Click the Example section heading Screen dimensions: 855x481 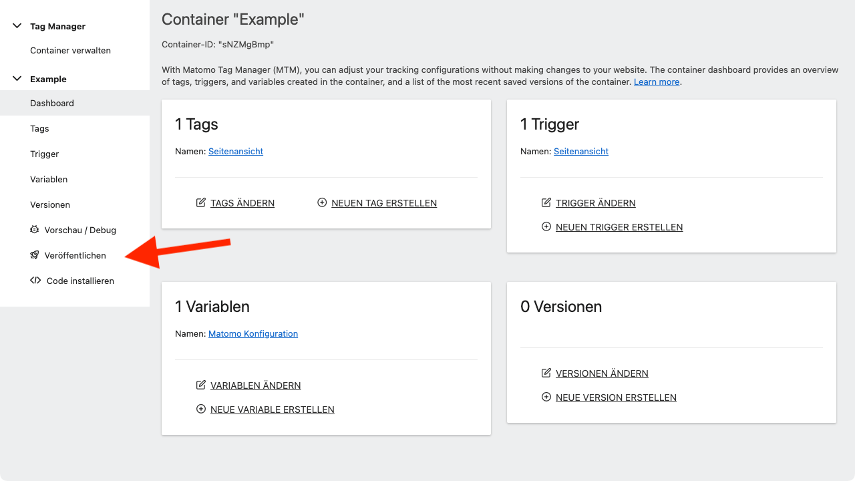point(48,79)
